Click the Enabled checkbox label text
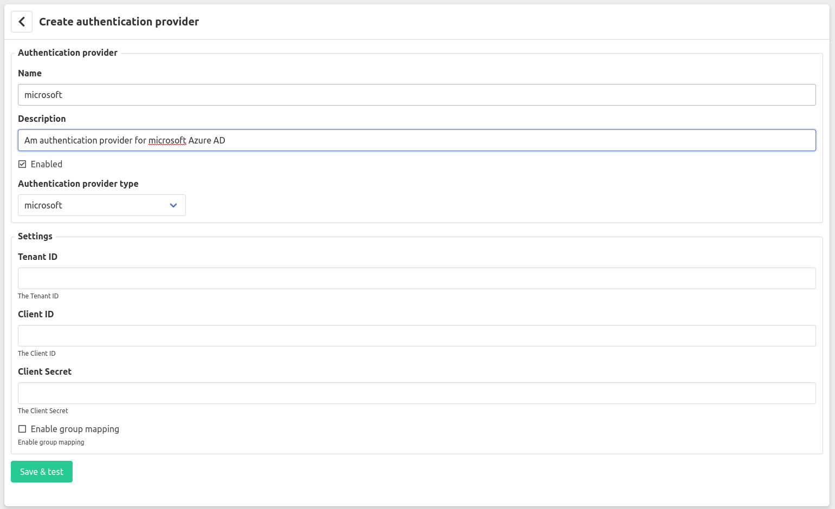The height and width of the screenshot is (509, 835). point(47,164)
